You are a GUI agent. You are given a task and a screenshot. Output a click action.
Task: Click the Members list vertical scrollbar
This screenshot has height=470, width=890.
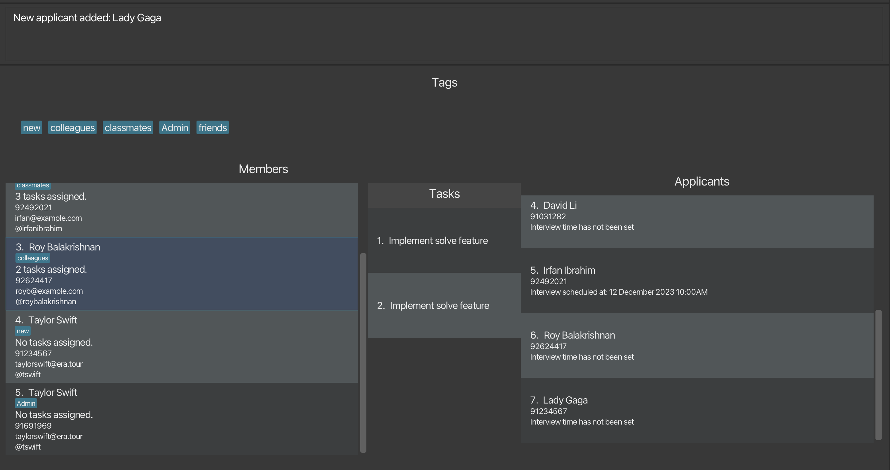click(363, 352)
